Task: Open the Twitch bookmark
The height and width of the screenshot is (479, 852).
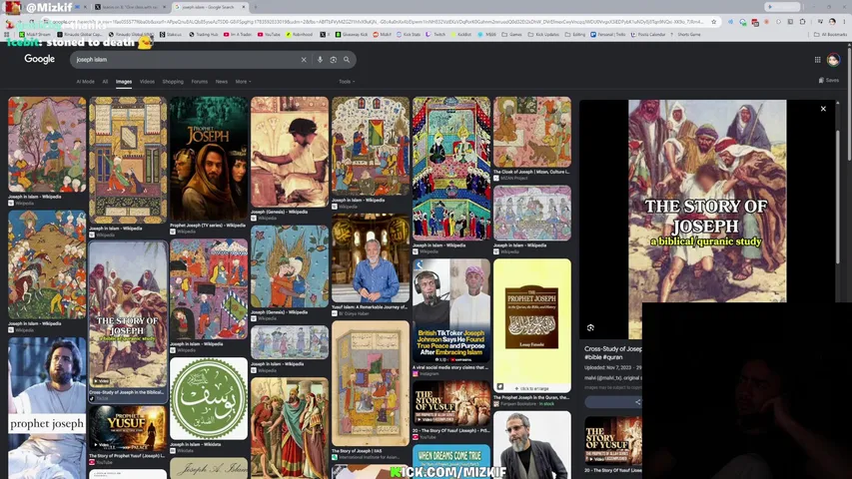Action: pyautogui.click(x=436, y=34)
